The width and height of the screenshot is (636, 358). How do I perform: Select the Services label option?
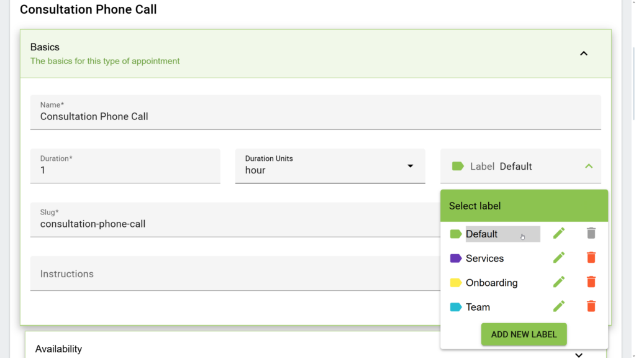tap(485, 258)
